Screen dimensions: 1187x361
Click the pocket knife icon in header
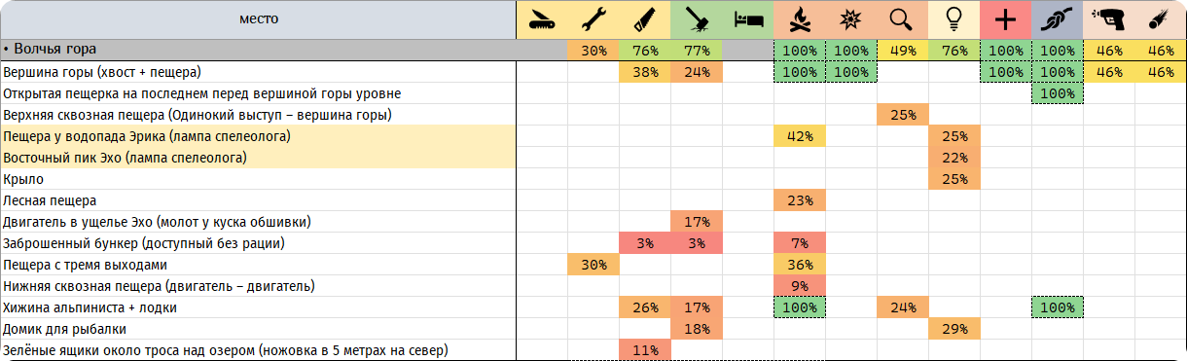(542, 19)
